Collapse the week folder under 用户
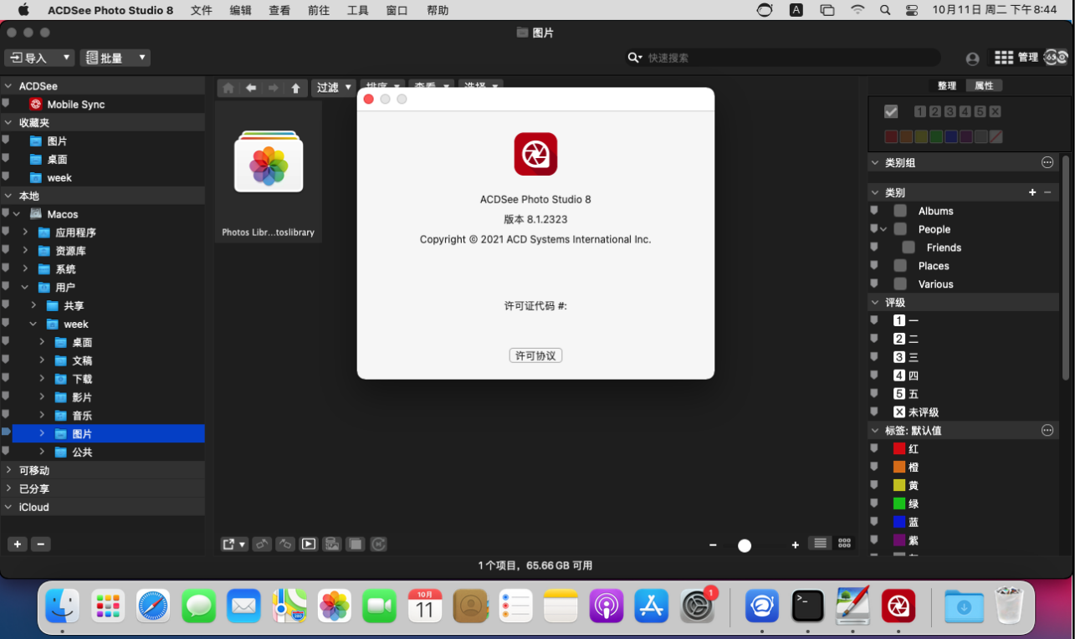Viewport: 1075px width, 639px height. (x=33, y=324)
